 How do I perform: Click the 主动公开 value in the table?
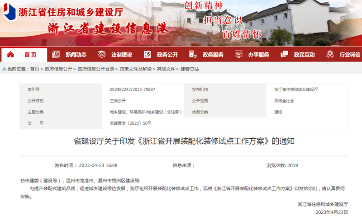pos(118,101)
